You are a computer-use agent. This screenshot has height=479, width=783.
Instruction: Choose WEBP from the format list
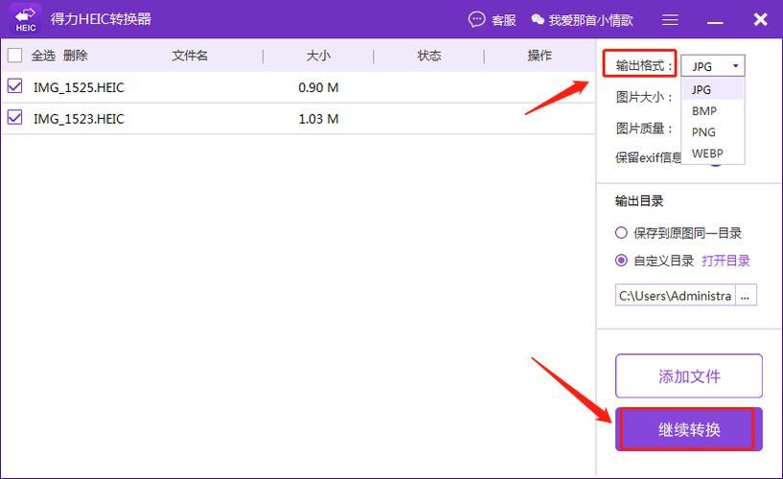(713, 153)
